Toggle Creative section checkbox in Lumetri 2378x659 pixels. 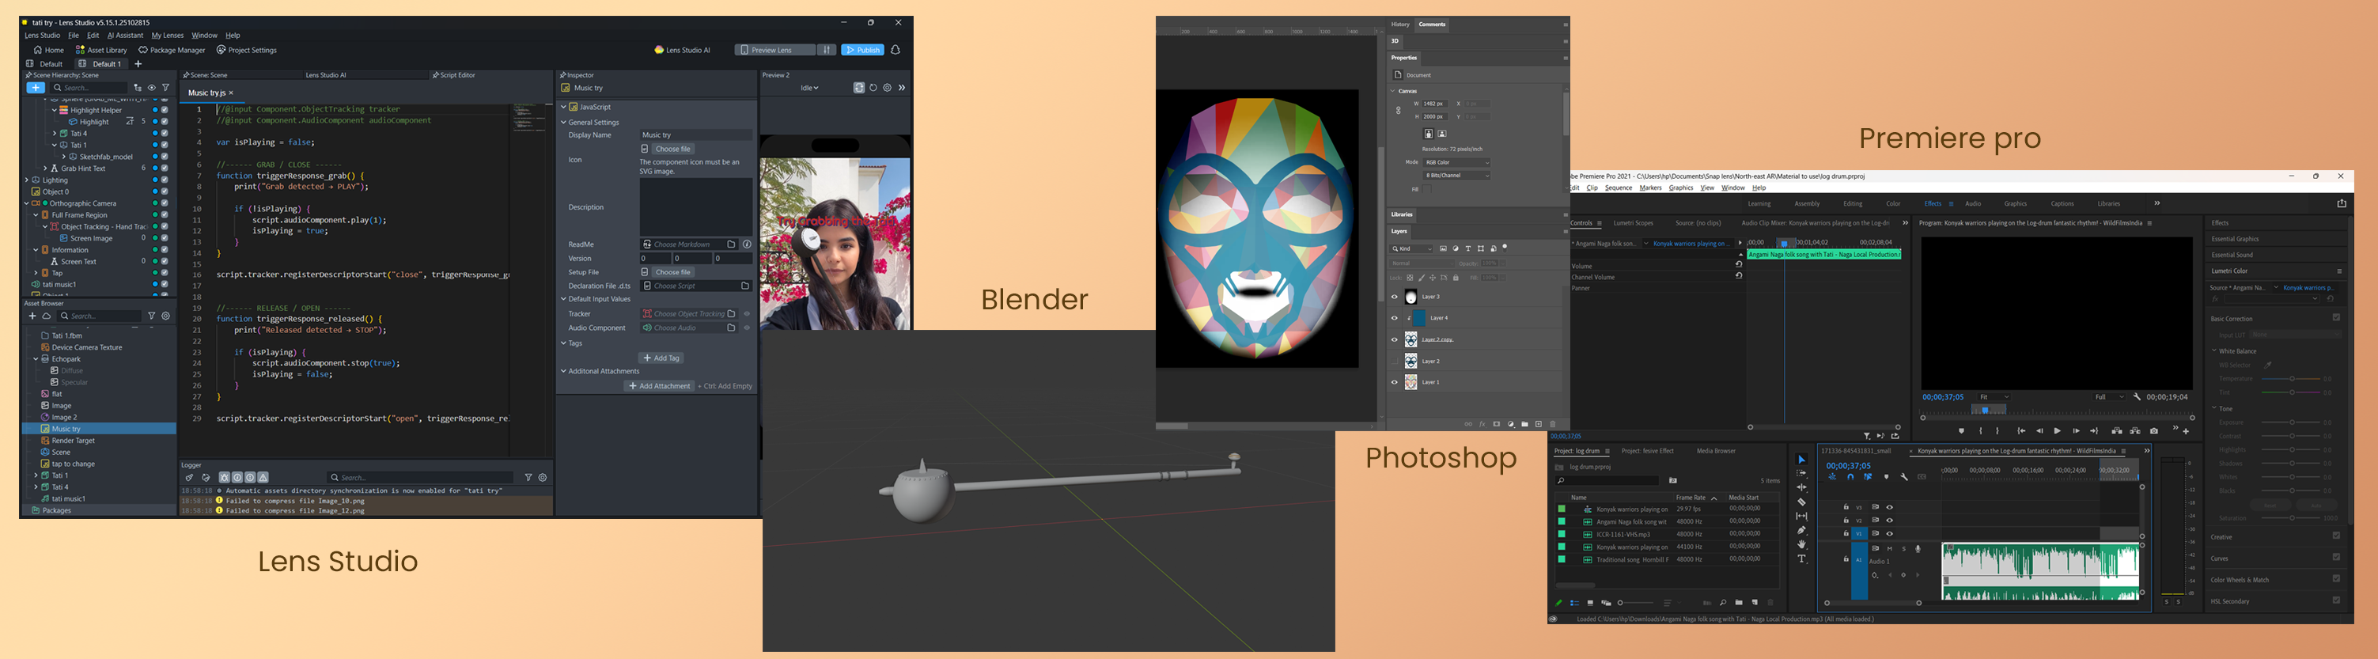2335,536
